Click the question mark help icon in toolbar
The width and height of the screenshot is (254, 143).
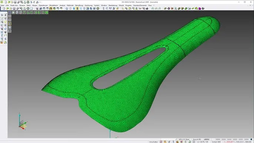[x=104, y=9]
